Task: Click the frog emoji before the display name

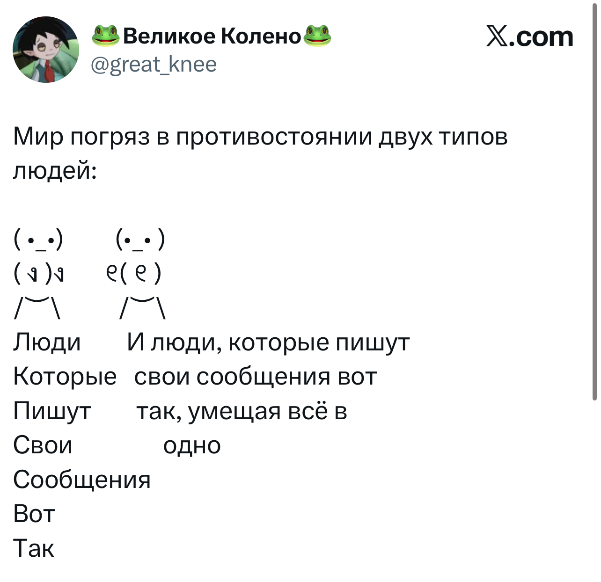Action: click(106, 36)
